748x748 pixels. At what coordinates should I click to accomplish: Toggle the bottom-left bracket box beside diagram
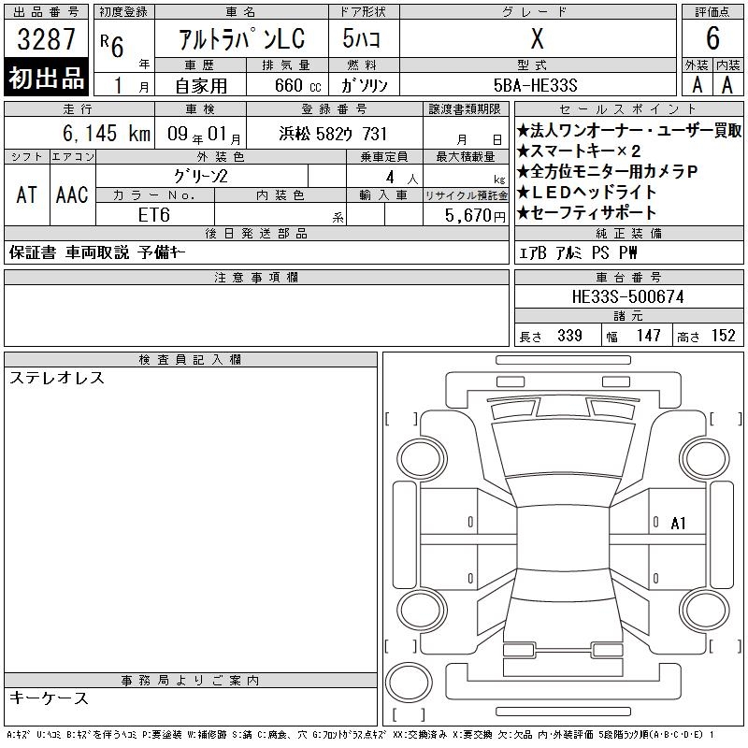click(x=401, y=647)
